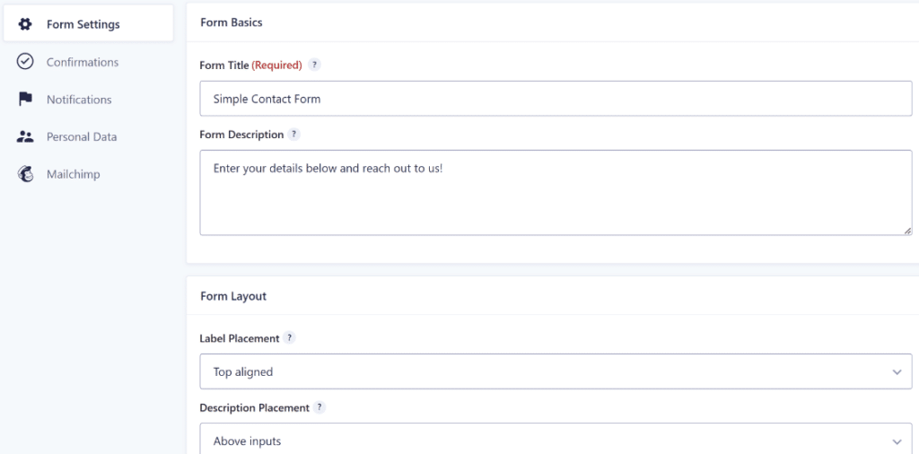Click the Mailchimp monkey icon
The image size is (919, 454).
(25, 174)
